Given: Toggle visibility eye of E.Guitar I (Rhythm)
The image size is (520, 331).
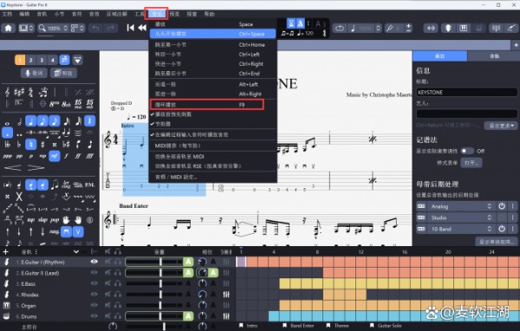Looking at the screenshot, I should coord(94,262).
